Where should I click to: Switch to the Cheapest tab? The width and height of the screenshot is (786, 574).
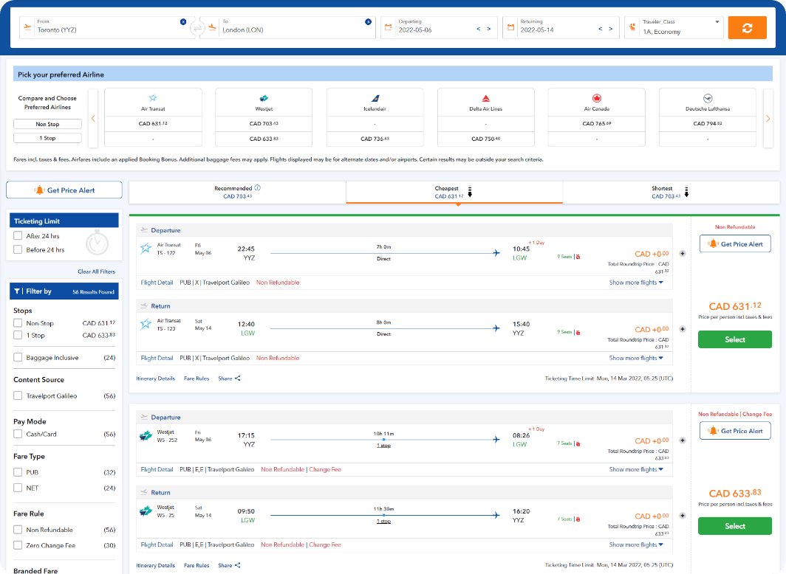(x=454, y=192)
